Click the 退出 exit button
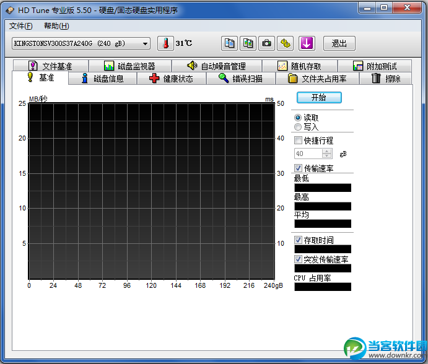This screenshot has height=364, width=428. coord(339,43)
